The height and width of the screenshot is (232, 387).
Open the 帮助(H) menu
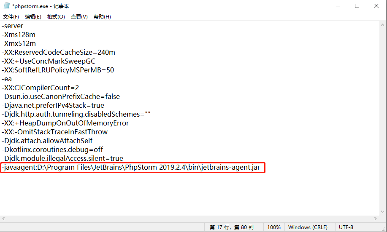point(102,17)
